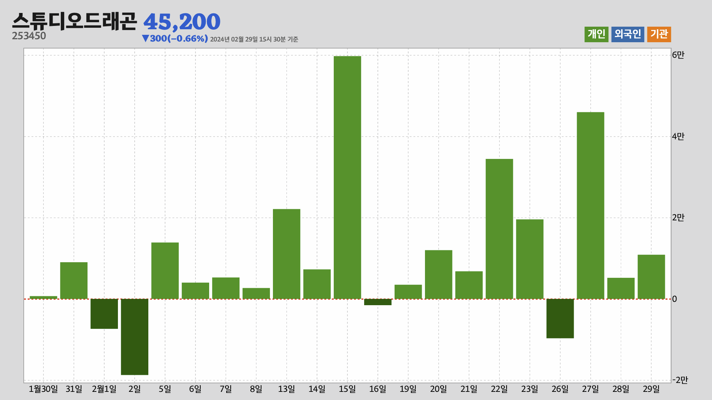This screenshot has height=400, width=712.
Task: Click the bar for 29일
Action: 651,277
